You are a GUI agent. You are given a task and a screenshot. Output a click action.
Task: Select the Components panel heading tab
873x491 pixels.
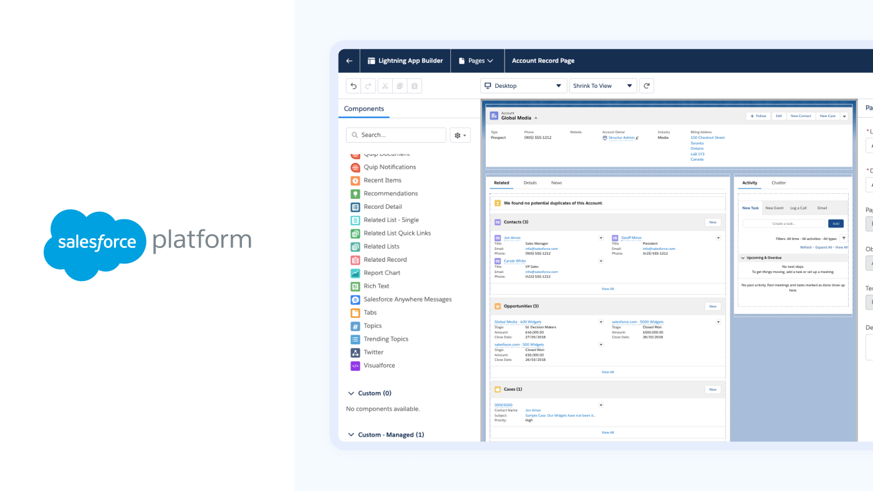point(364,108)
